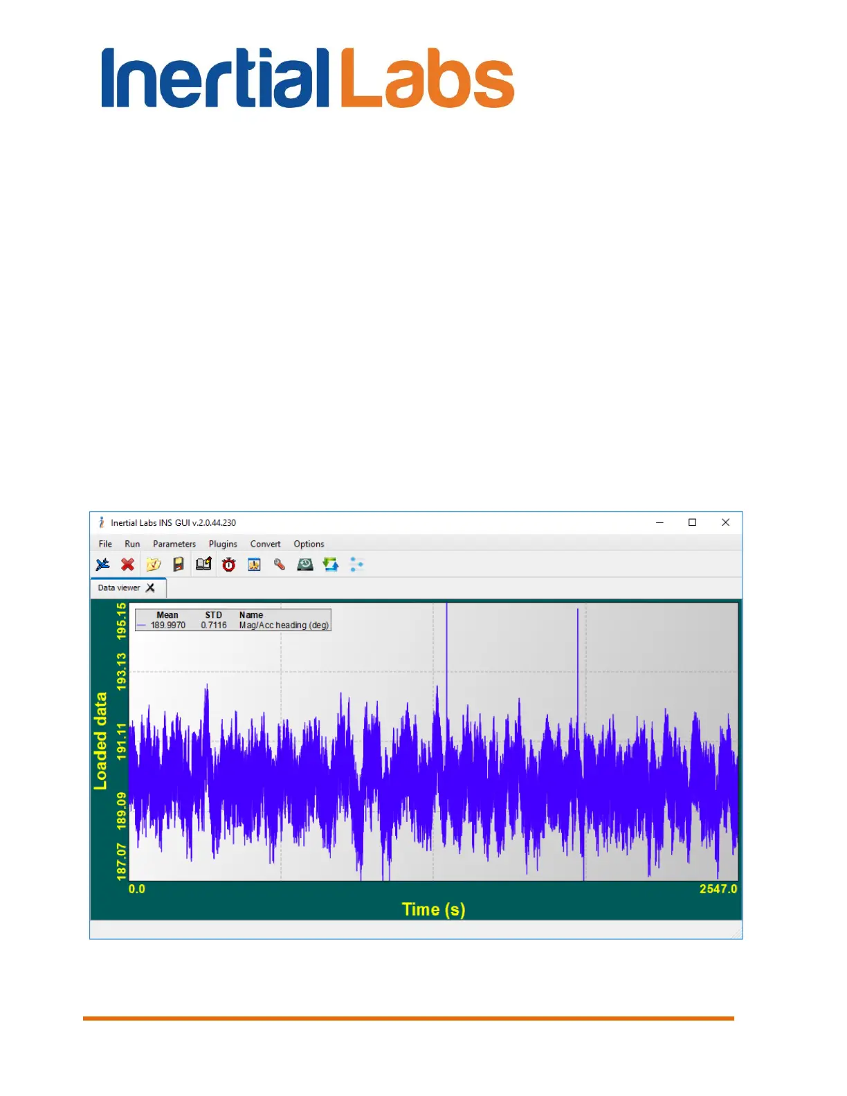Viewport: 847px width, 1096px height.
Task: Click the window resize grip corner
Action: point(736,933)
